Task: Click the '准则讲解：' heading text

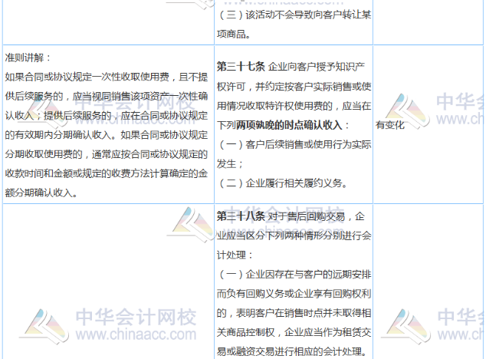Action: 28,58
